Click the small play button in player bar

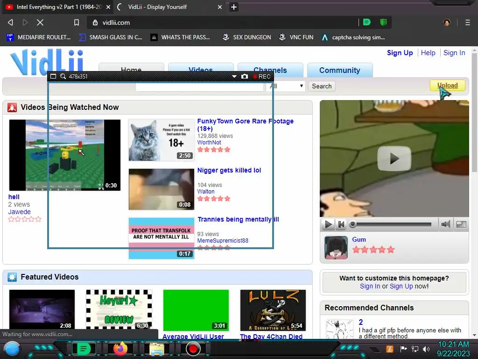pyautogui.click(x=328, y=225)
